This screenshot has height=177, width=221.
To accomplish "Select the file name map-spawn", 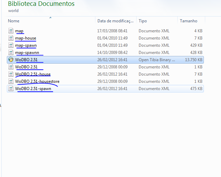I will click(26, 45).
